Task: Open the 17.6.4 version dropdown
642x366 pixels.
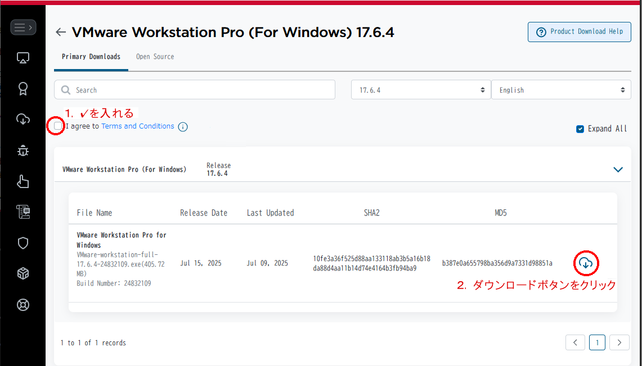Action: [420, 90]
